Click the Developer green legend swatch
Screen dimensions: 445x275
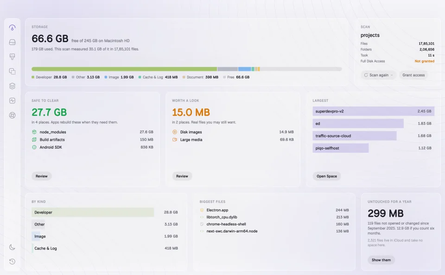pos(33,77)
